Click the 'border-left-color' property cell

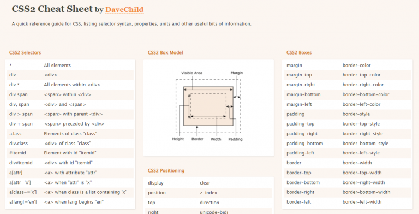(x=361, y=104)
